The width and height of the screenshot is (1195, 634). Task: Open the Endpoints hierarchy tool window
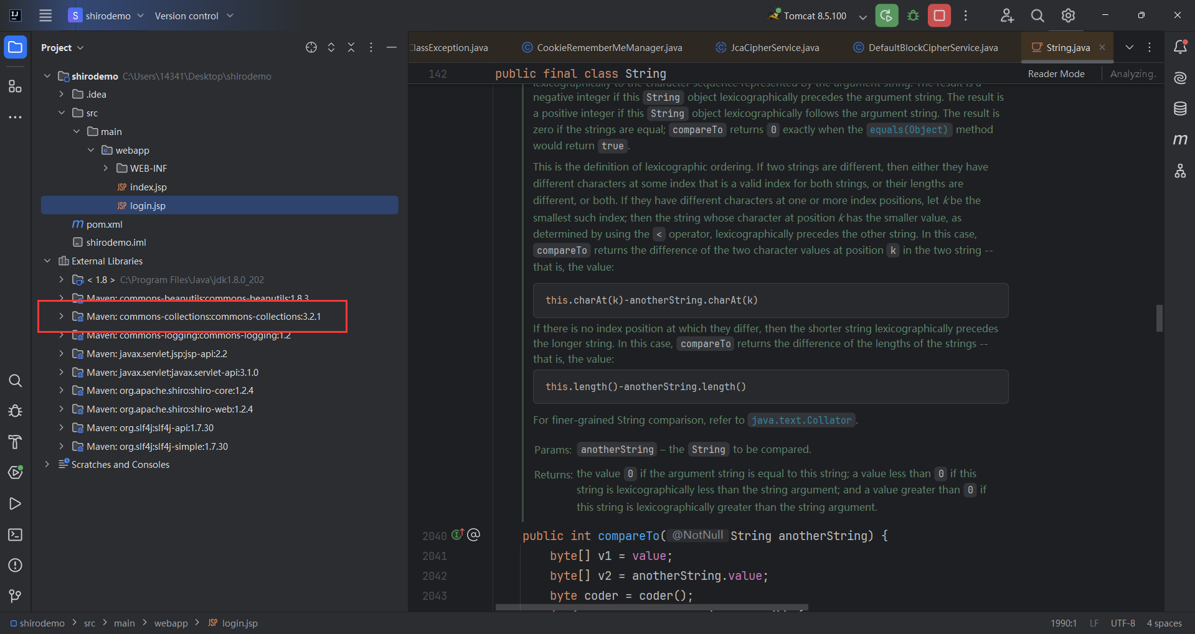1180,170
